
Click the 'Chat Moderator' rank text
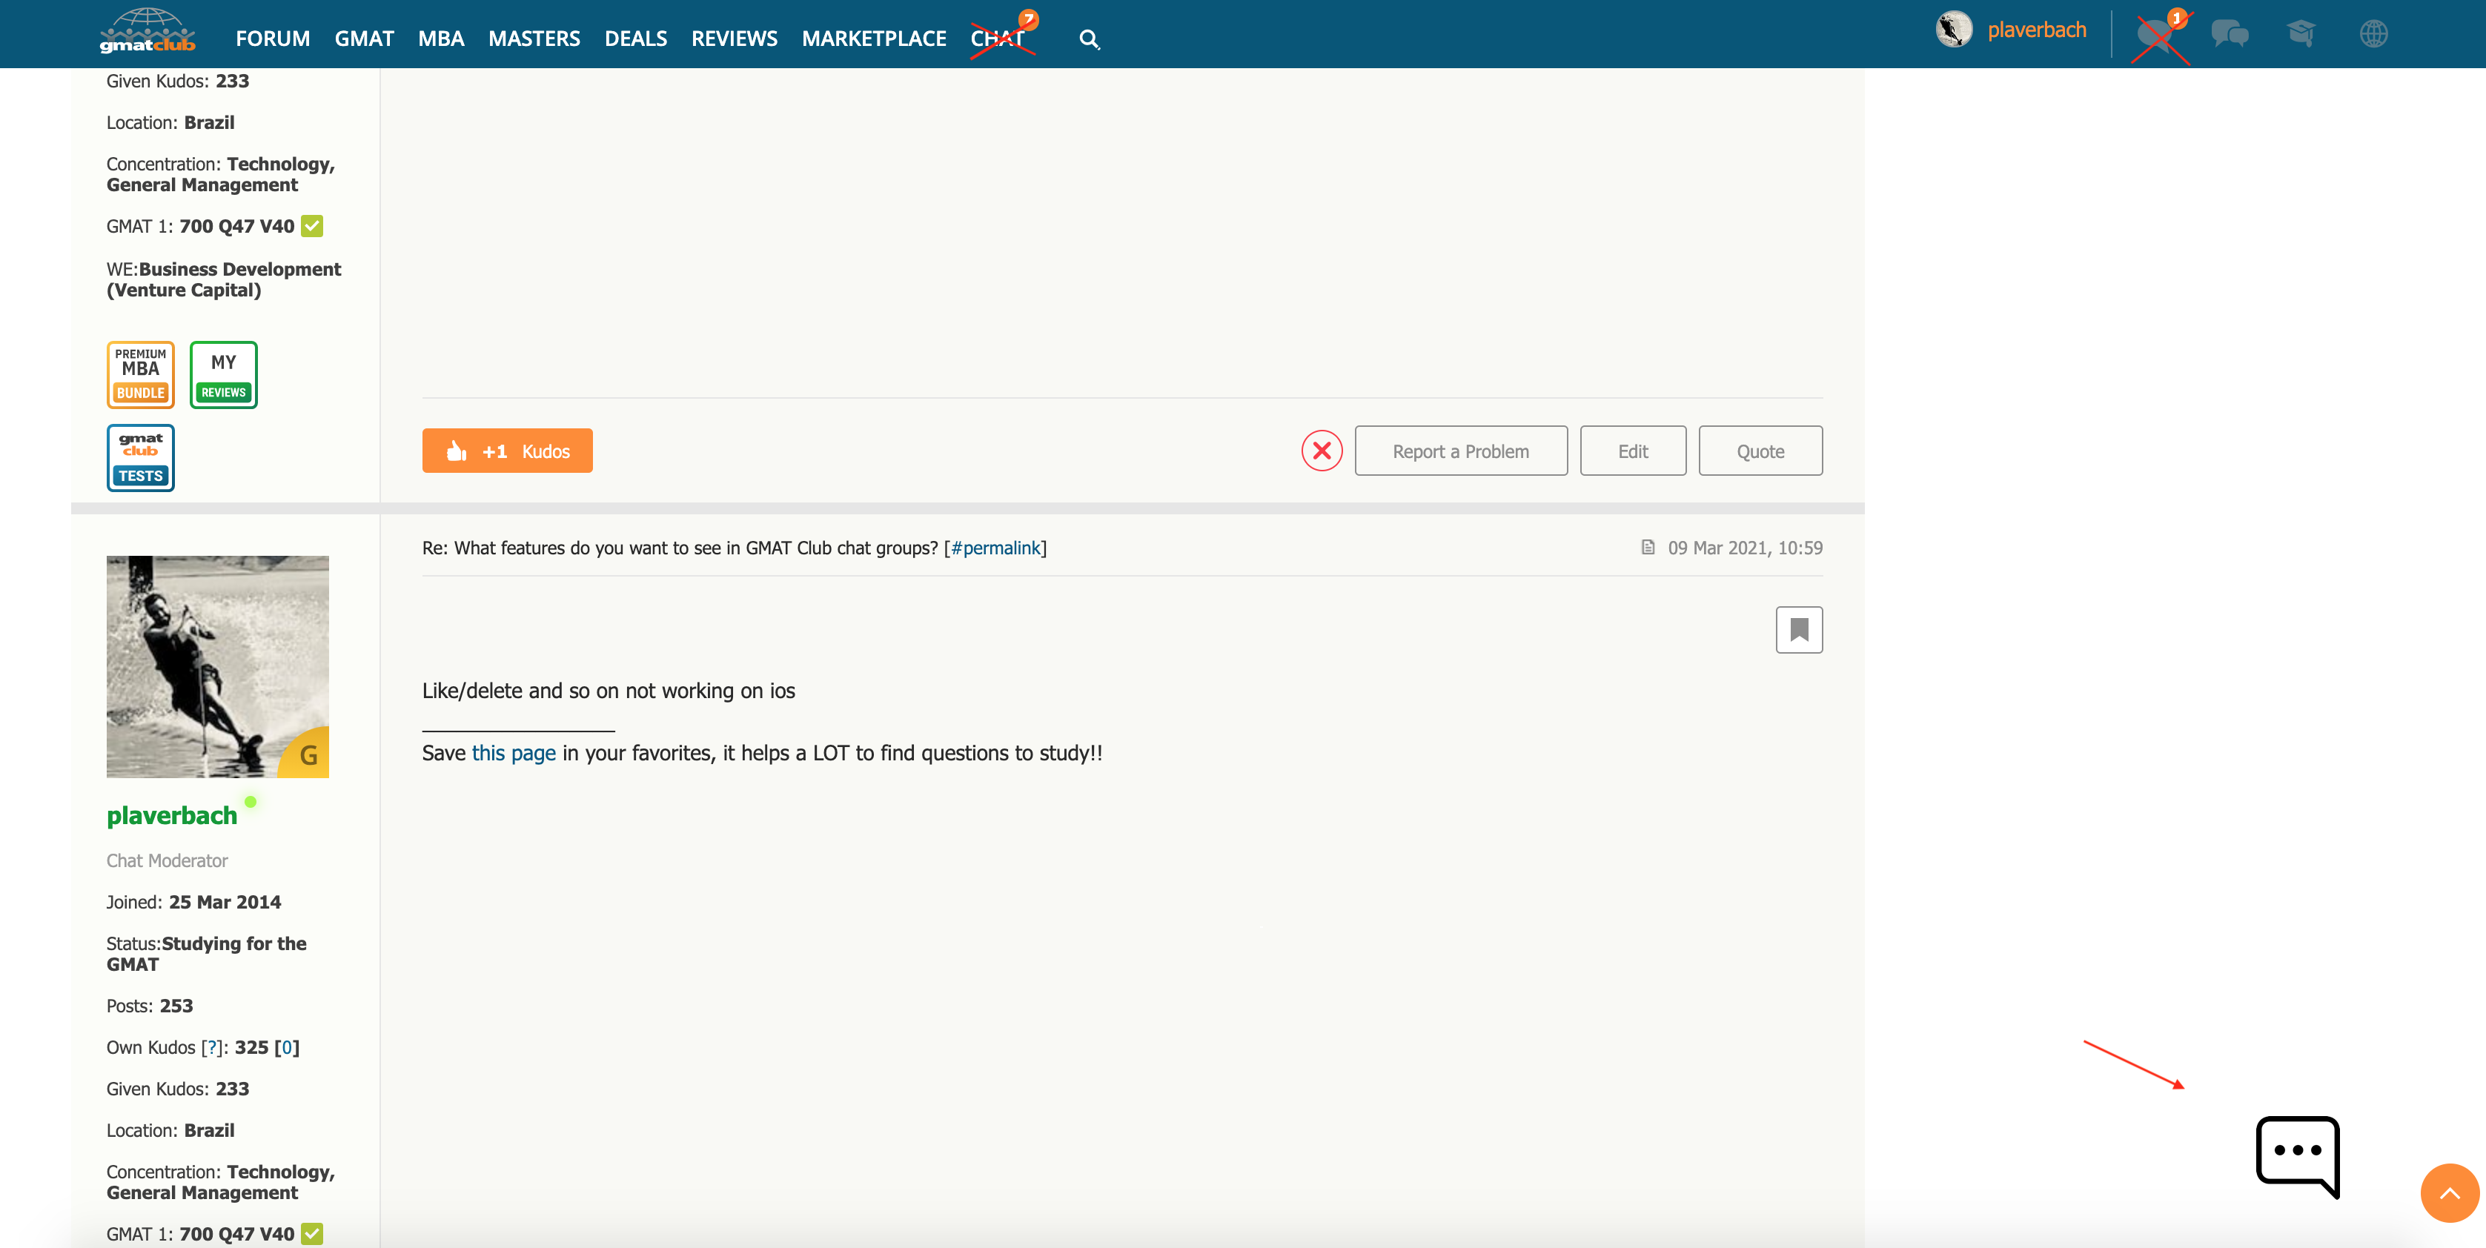coord(167,861)
